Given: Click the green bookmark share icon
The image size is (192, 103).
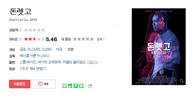Looking at the screenshot, I should pos(76,86).
